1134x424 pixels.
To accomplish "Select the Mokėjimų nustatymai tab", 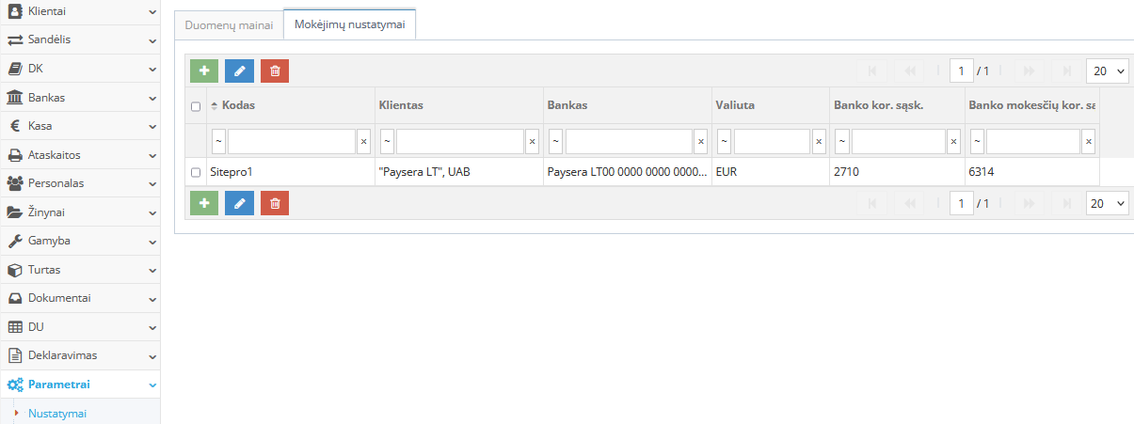I will (x=349, y=24).
